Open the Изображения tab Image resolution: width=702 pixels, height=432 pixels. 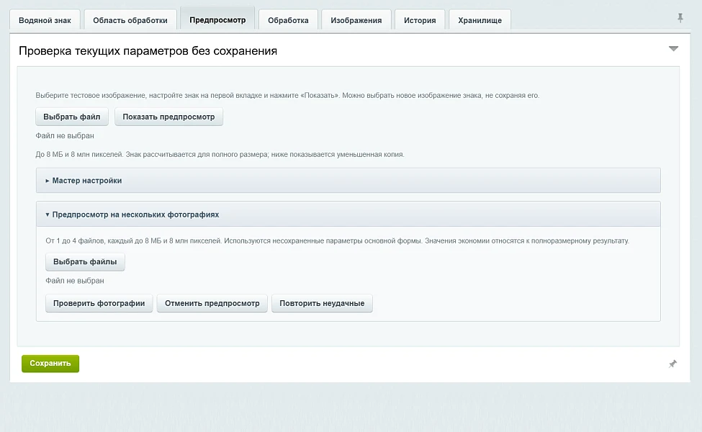coord(356,20)
